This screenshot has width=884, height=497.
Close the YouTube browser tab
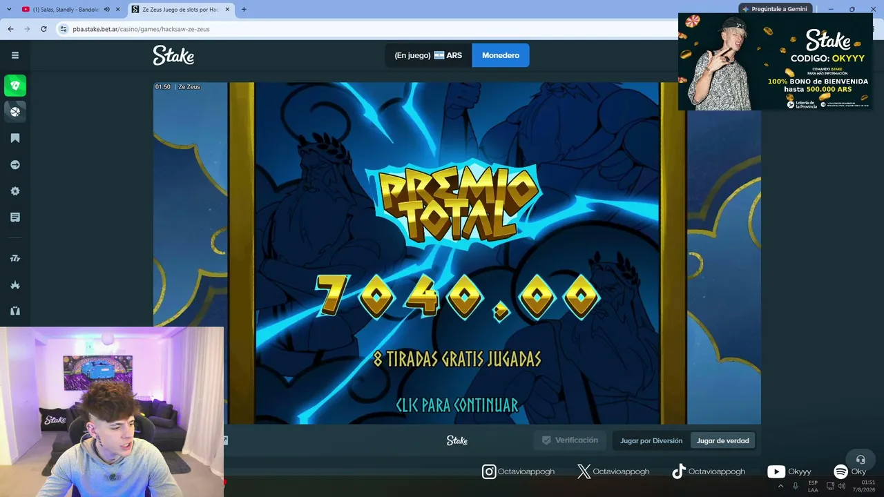(x=118, y=10)
